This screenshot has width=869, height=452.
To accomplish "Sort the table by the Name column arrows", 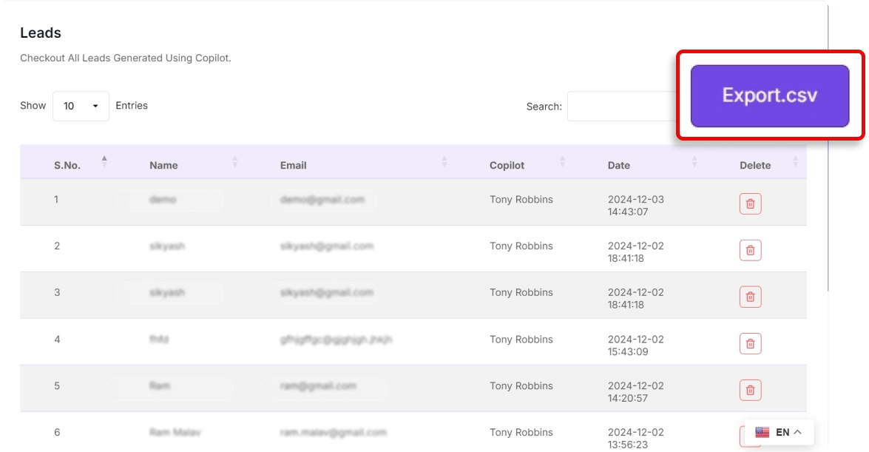I will pos(235,161).
